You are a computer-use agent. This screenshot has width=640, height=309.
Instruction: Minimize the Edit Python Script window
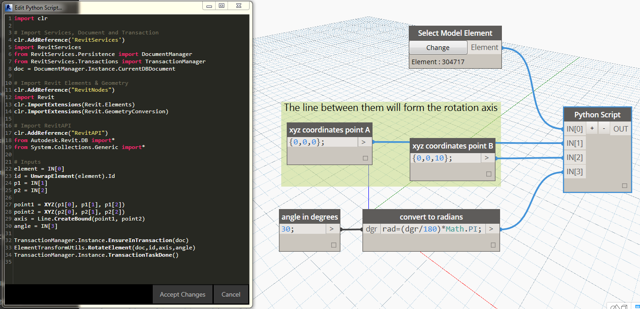coord(210,6)
